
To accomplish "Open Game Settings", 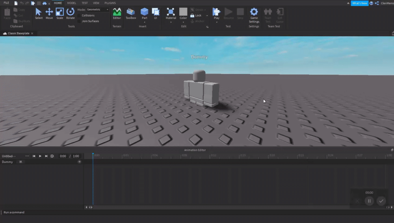I will click(x=254, y=15).
